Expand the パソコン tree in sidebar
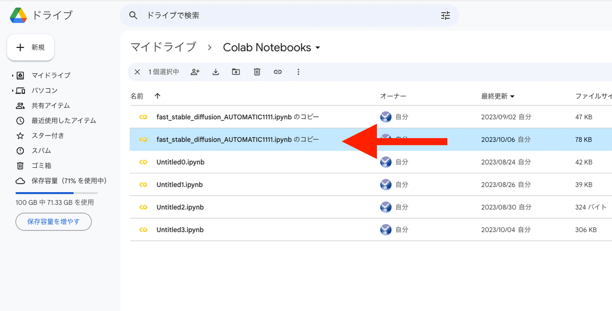The width and height of the screenshot is (612, 311). (13, 91)
